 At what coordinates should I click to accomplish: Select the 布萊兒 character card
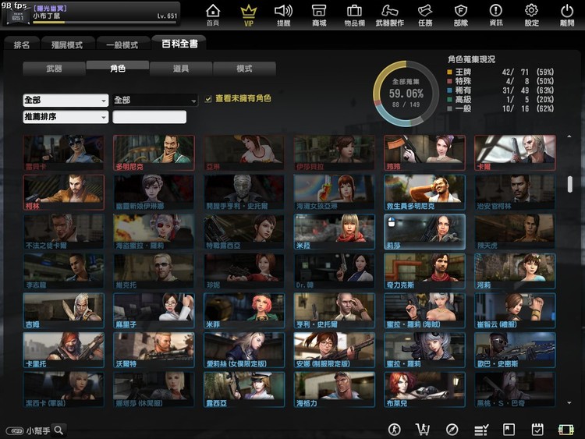pos(424,389)
